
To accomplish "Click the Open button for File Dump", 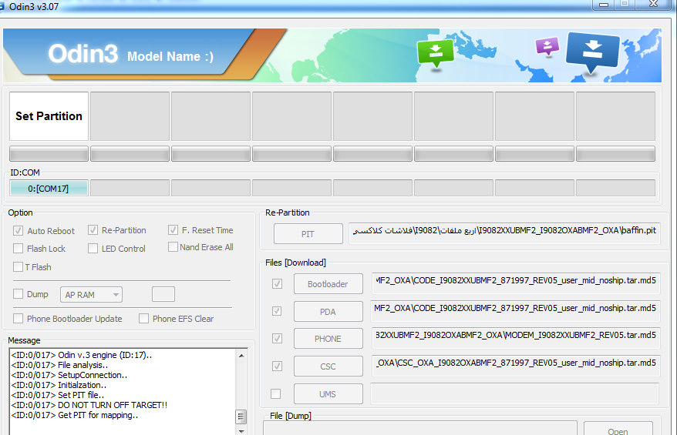I will pos(618,429).
